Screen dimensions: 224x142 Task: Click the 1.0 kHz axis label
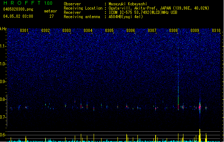(x=3, y=64)
